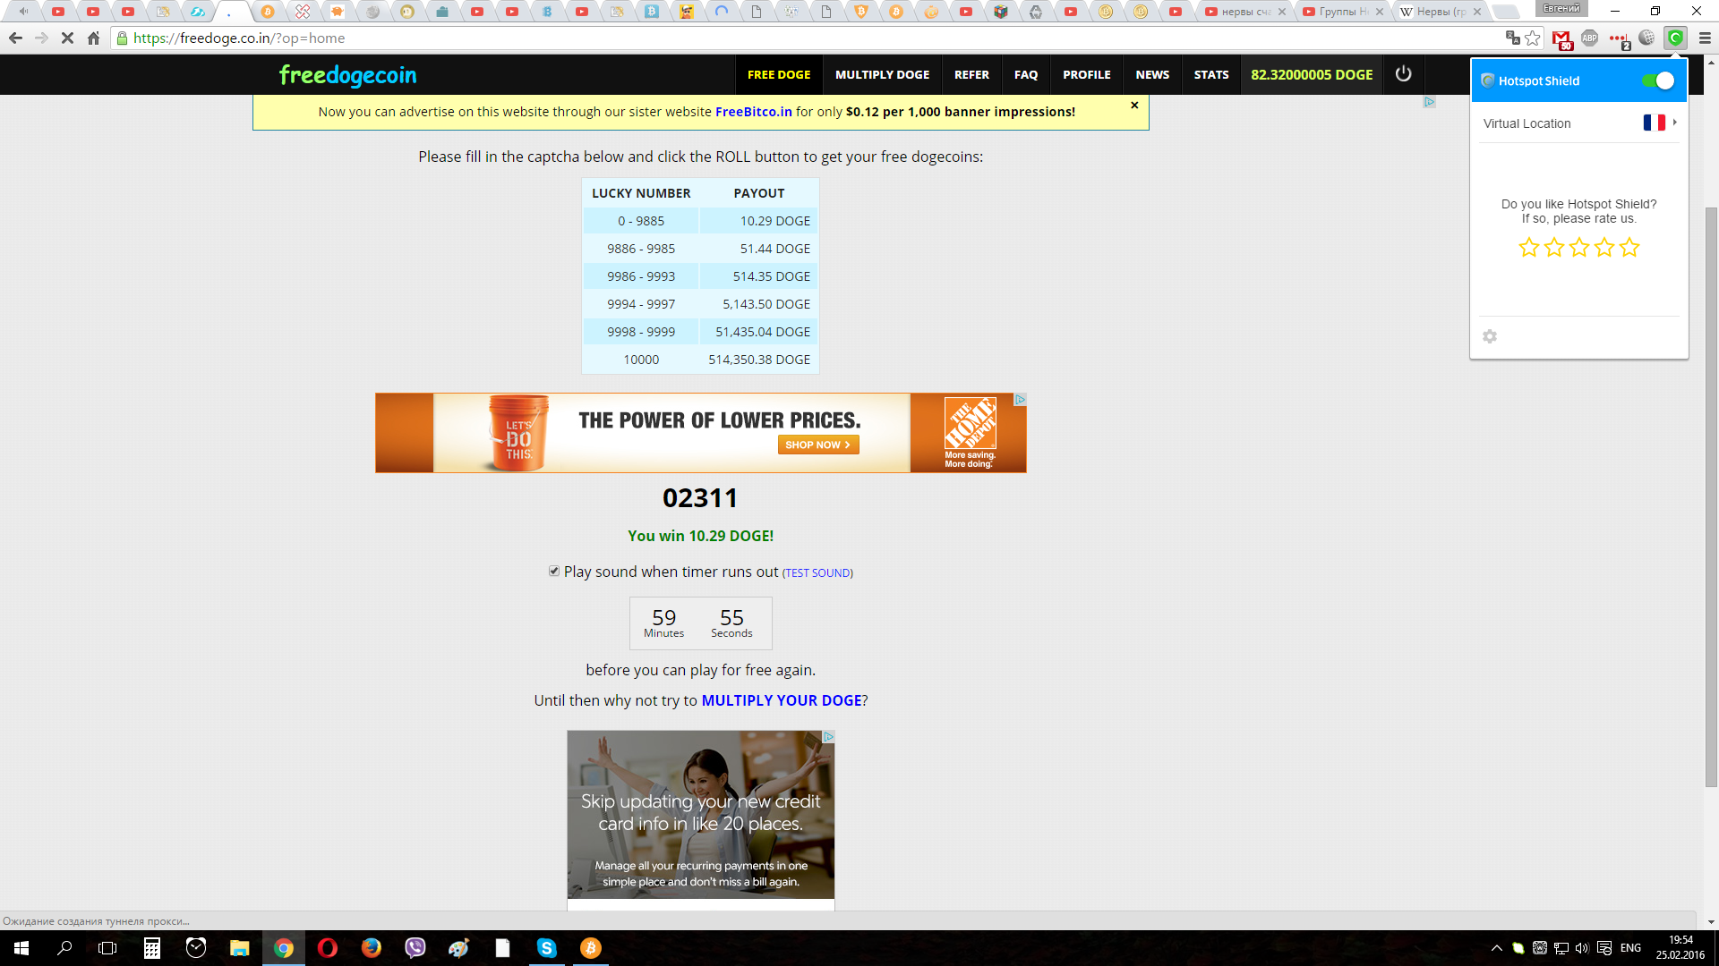The width and height of the screenshot is (1719, 966).
Task: Click the logout power icon on freedogecoin
Action: pos(1403,74)
